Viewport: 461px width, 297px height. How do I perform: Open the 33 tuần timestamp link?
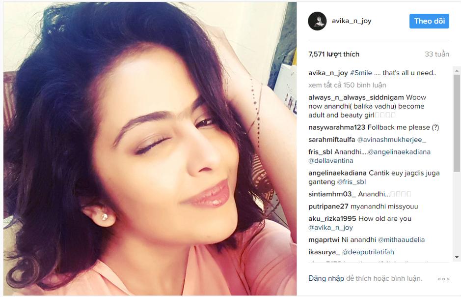coord(436,54)
